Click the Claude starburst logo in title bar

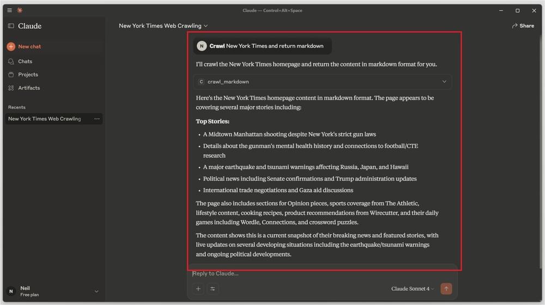(x=20, y=10)
